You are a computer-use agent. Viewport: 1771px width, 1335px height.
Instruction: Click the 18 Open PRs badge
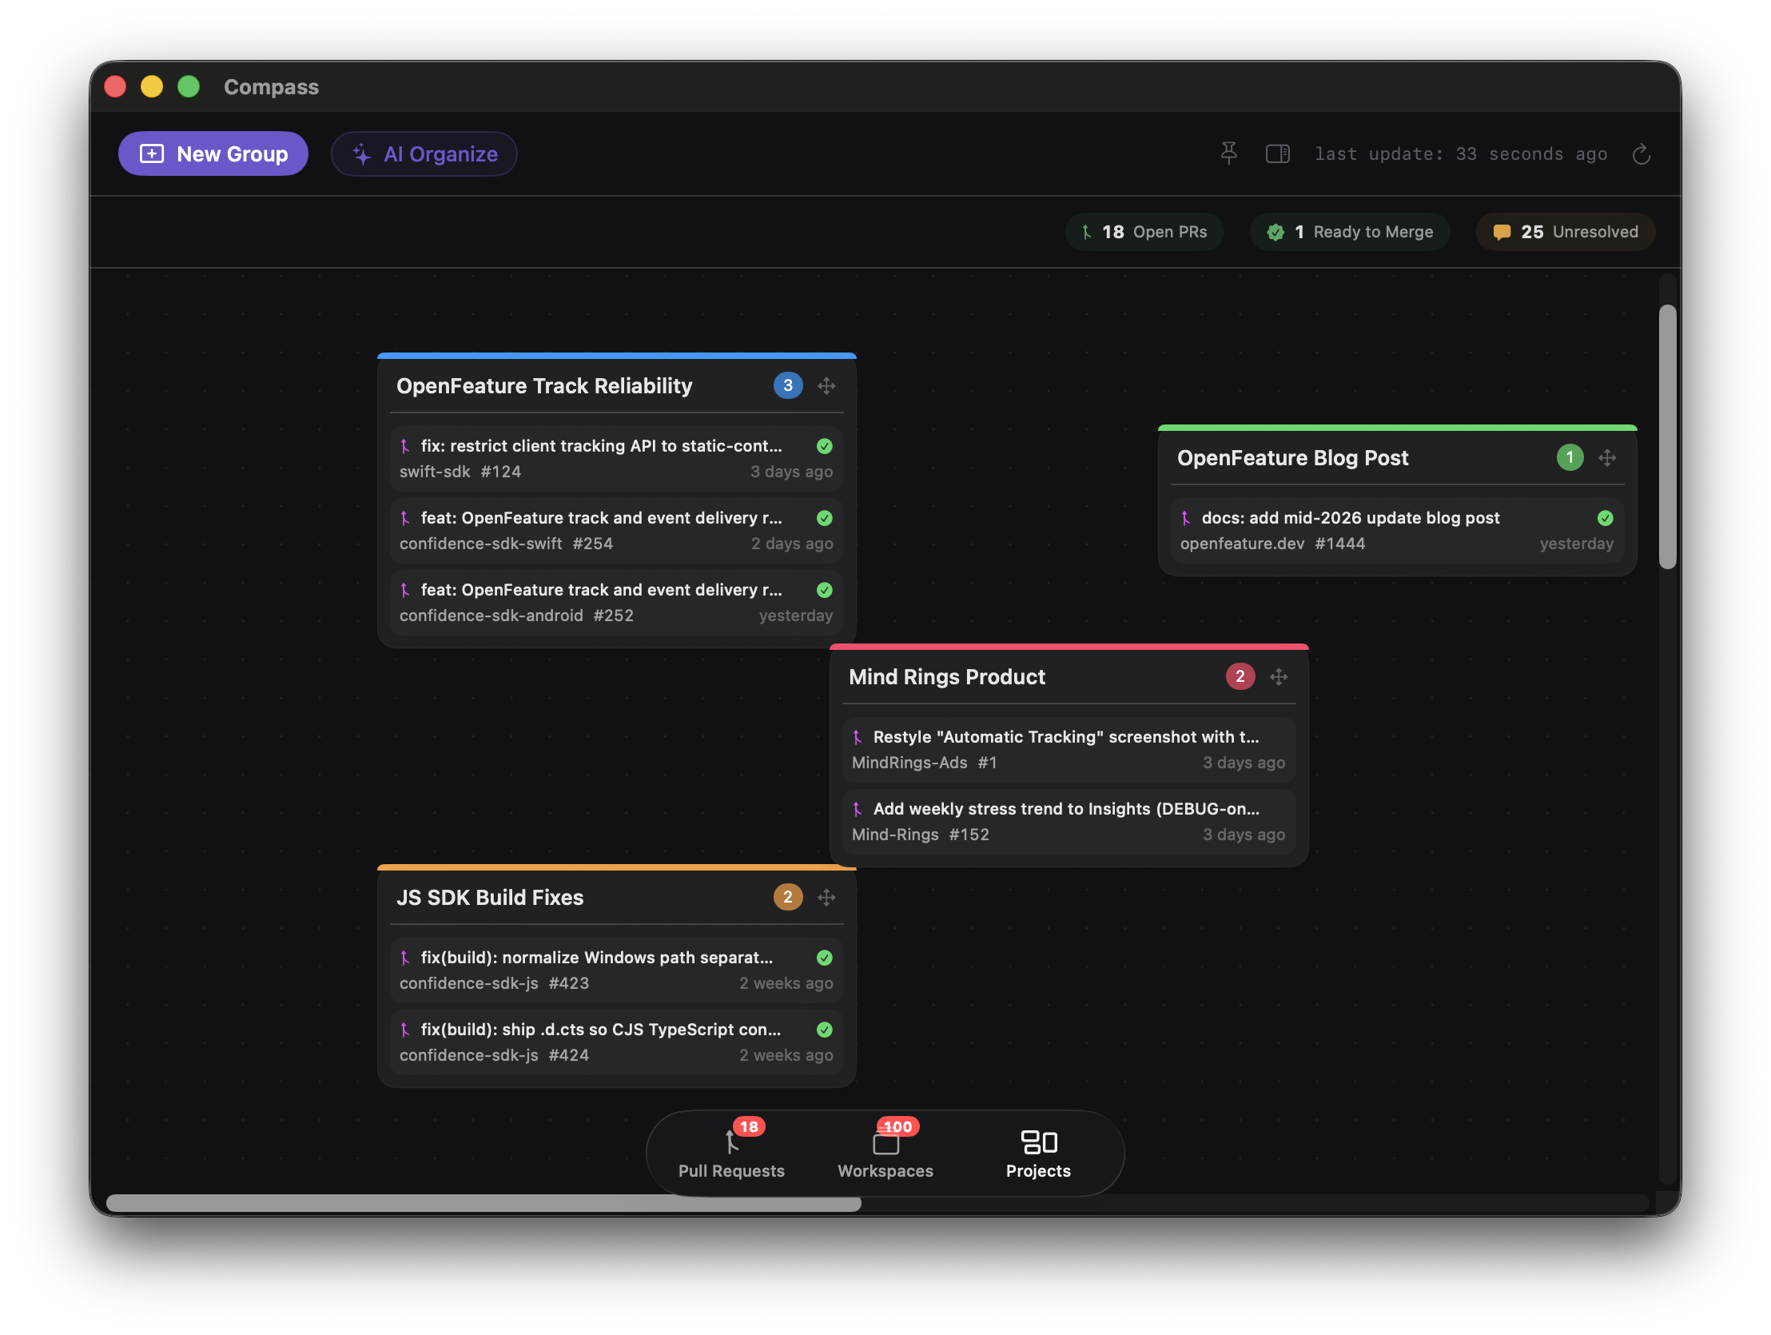1144,232
